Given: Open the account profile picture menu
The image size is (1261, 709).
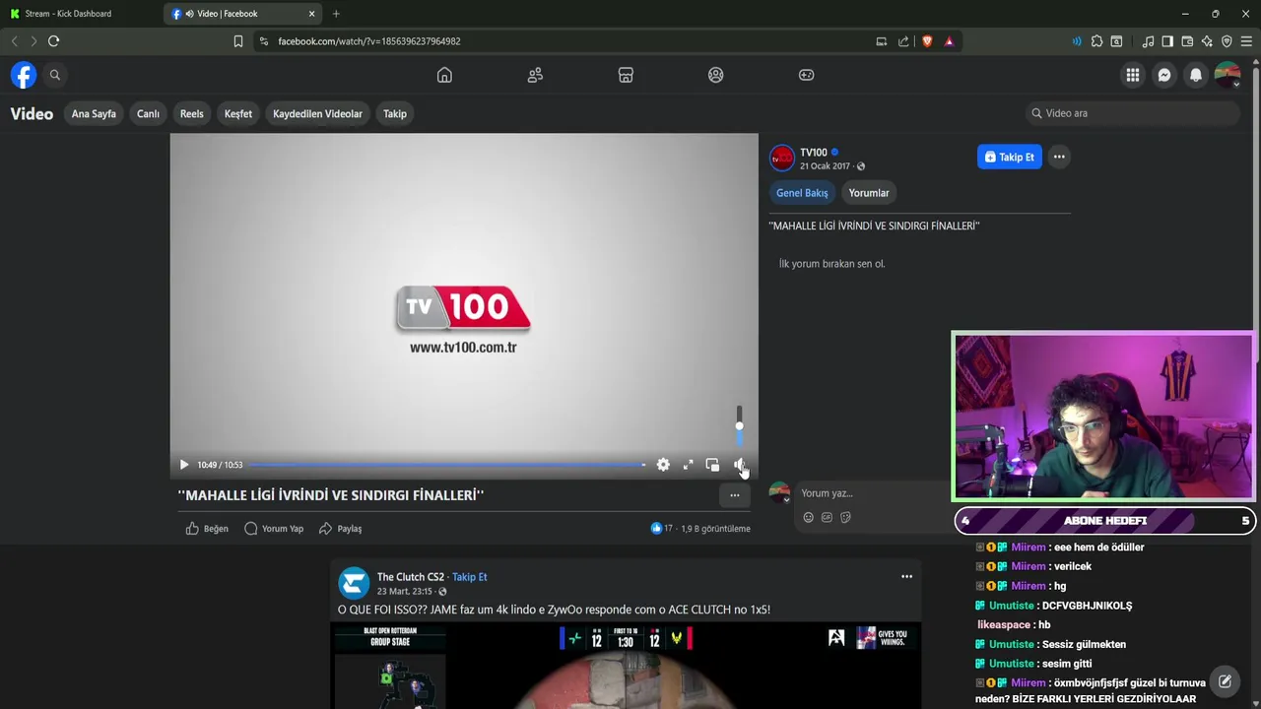Looking at the screenshot, I should pyautogui.click(x=1228, y=75).
